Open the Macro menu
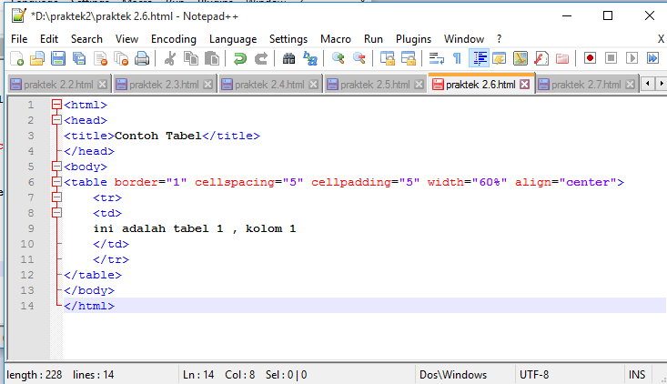 click(x=336, y=39)
